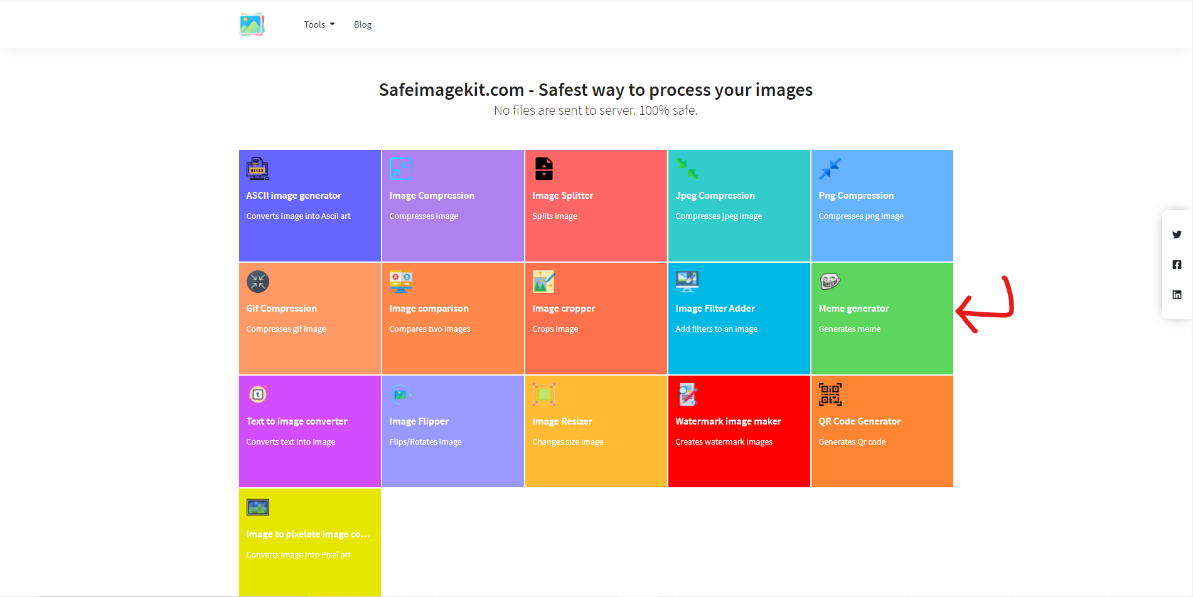Click the Gif Compression round icon
This screenshot has width=1193, height=597.
tap(258, 282)
